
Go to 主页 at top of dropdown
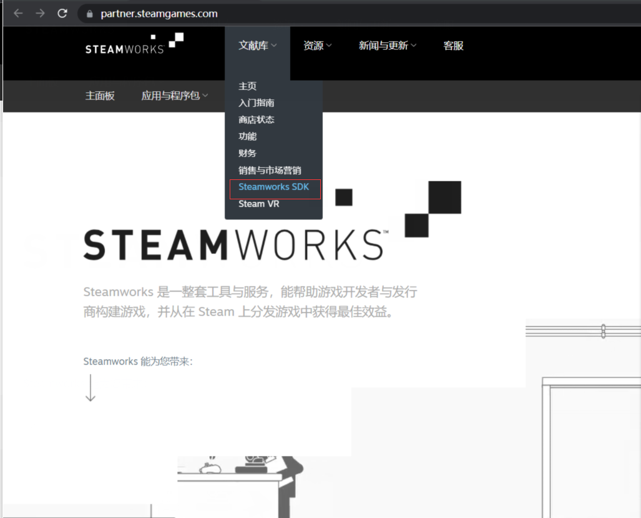(x=247, y=86)
